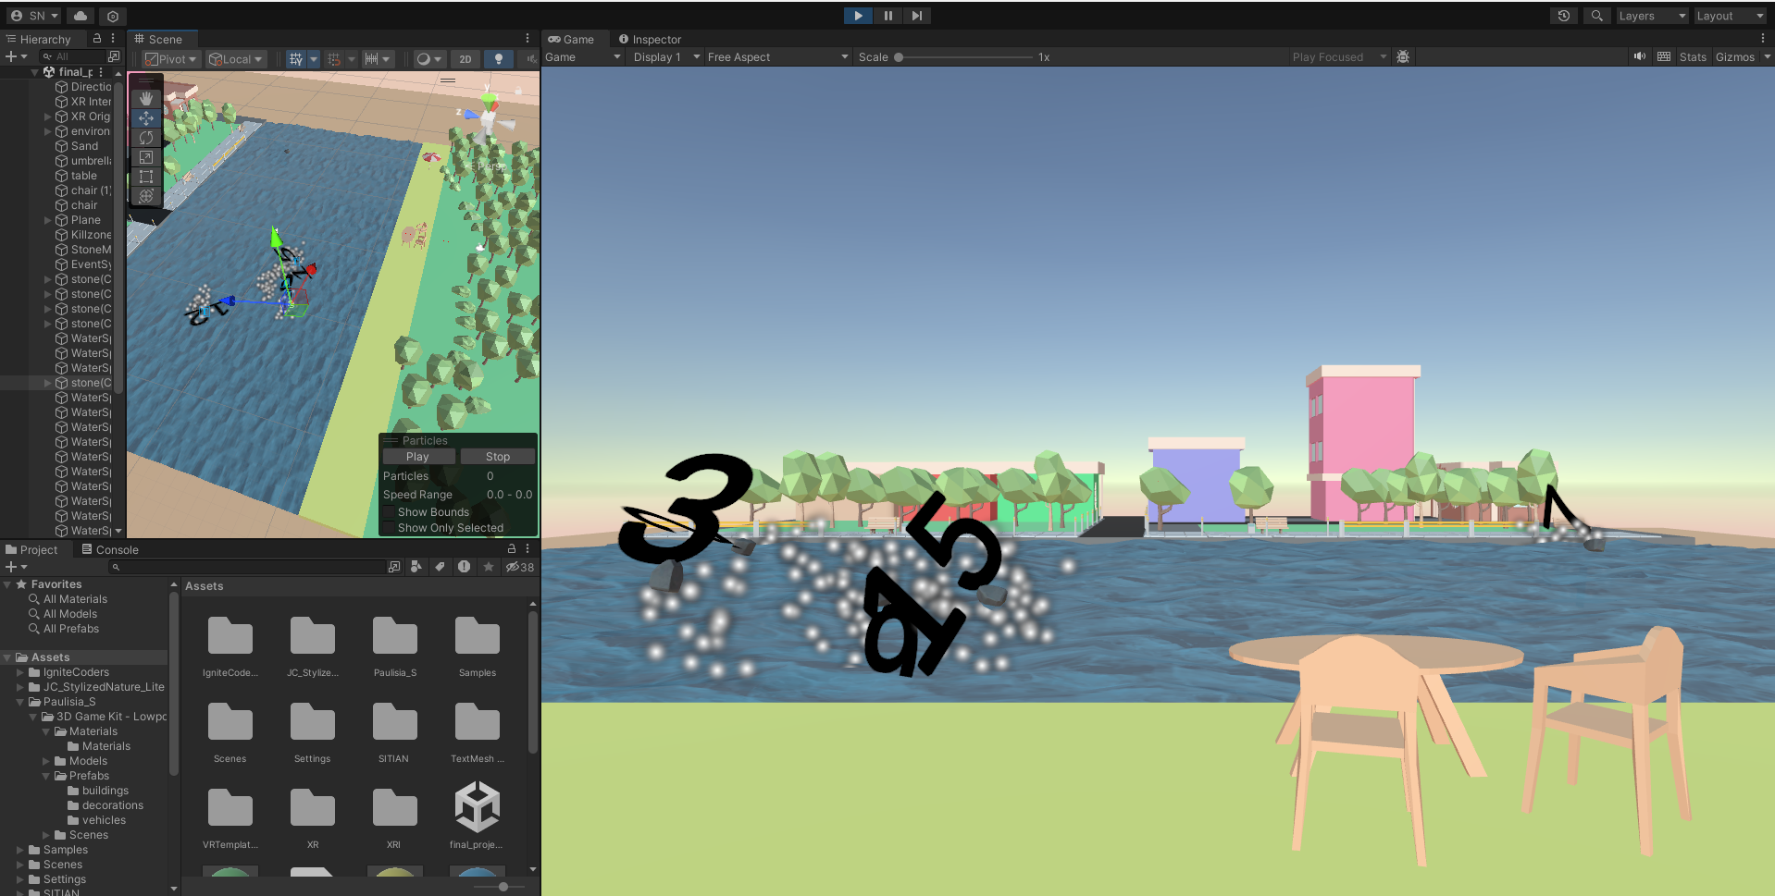Screen dimensions: 1775x896
Task: Enable the Show Bounds checkbox
Action: point(390,512)
